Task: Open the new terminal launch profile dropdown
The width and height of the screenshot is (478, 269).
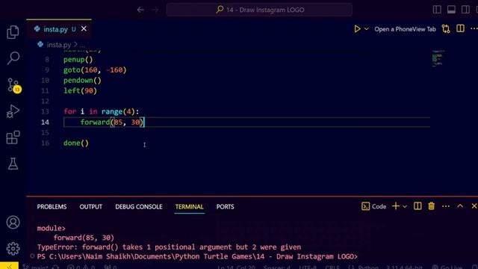Action: 405,206
